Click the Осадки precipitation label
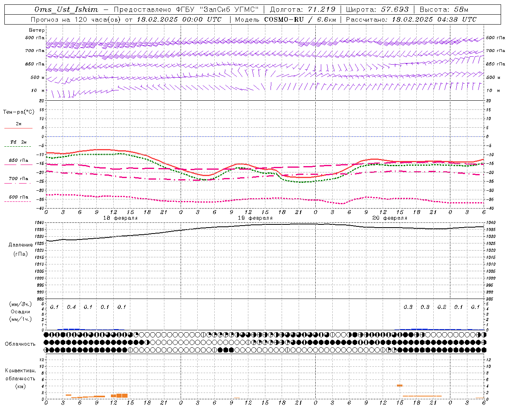Screen dimensions: 507x406 click(21, 312)
